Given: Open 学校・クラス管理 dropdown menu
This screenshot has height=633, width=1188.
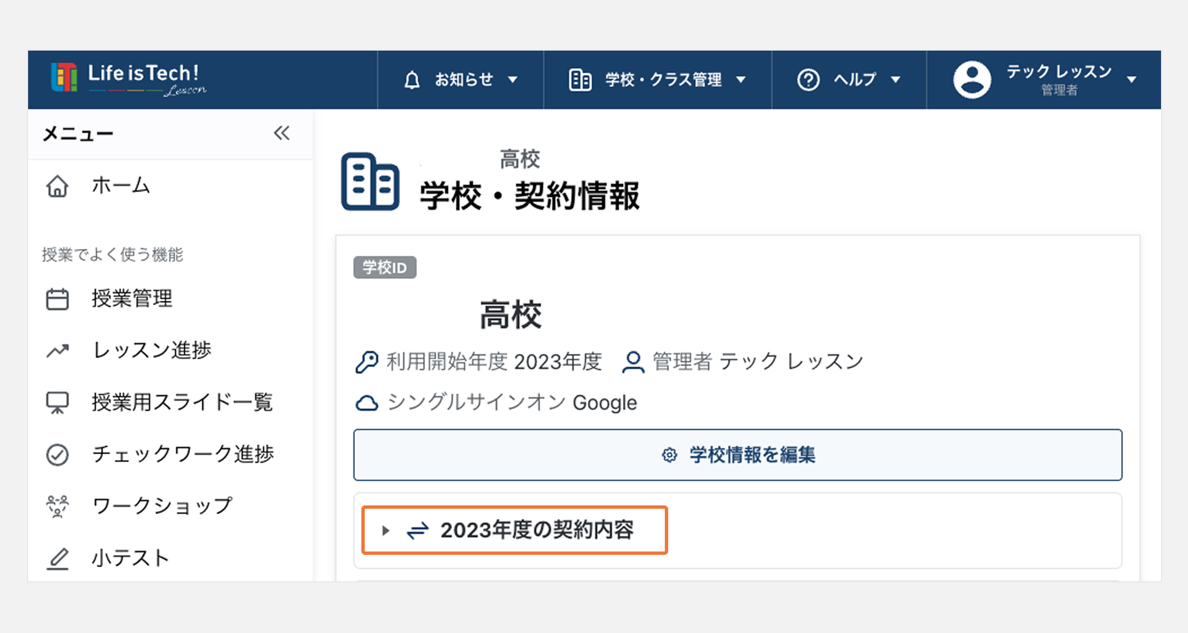Looking at the screenshot, I should (x=658, y=80).
